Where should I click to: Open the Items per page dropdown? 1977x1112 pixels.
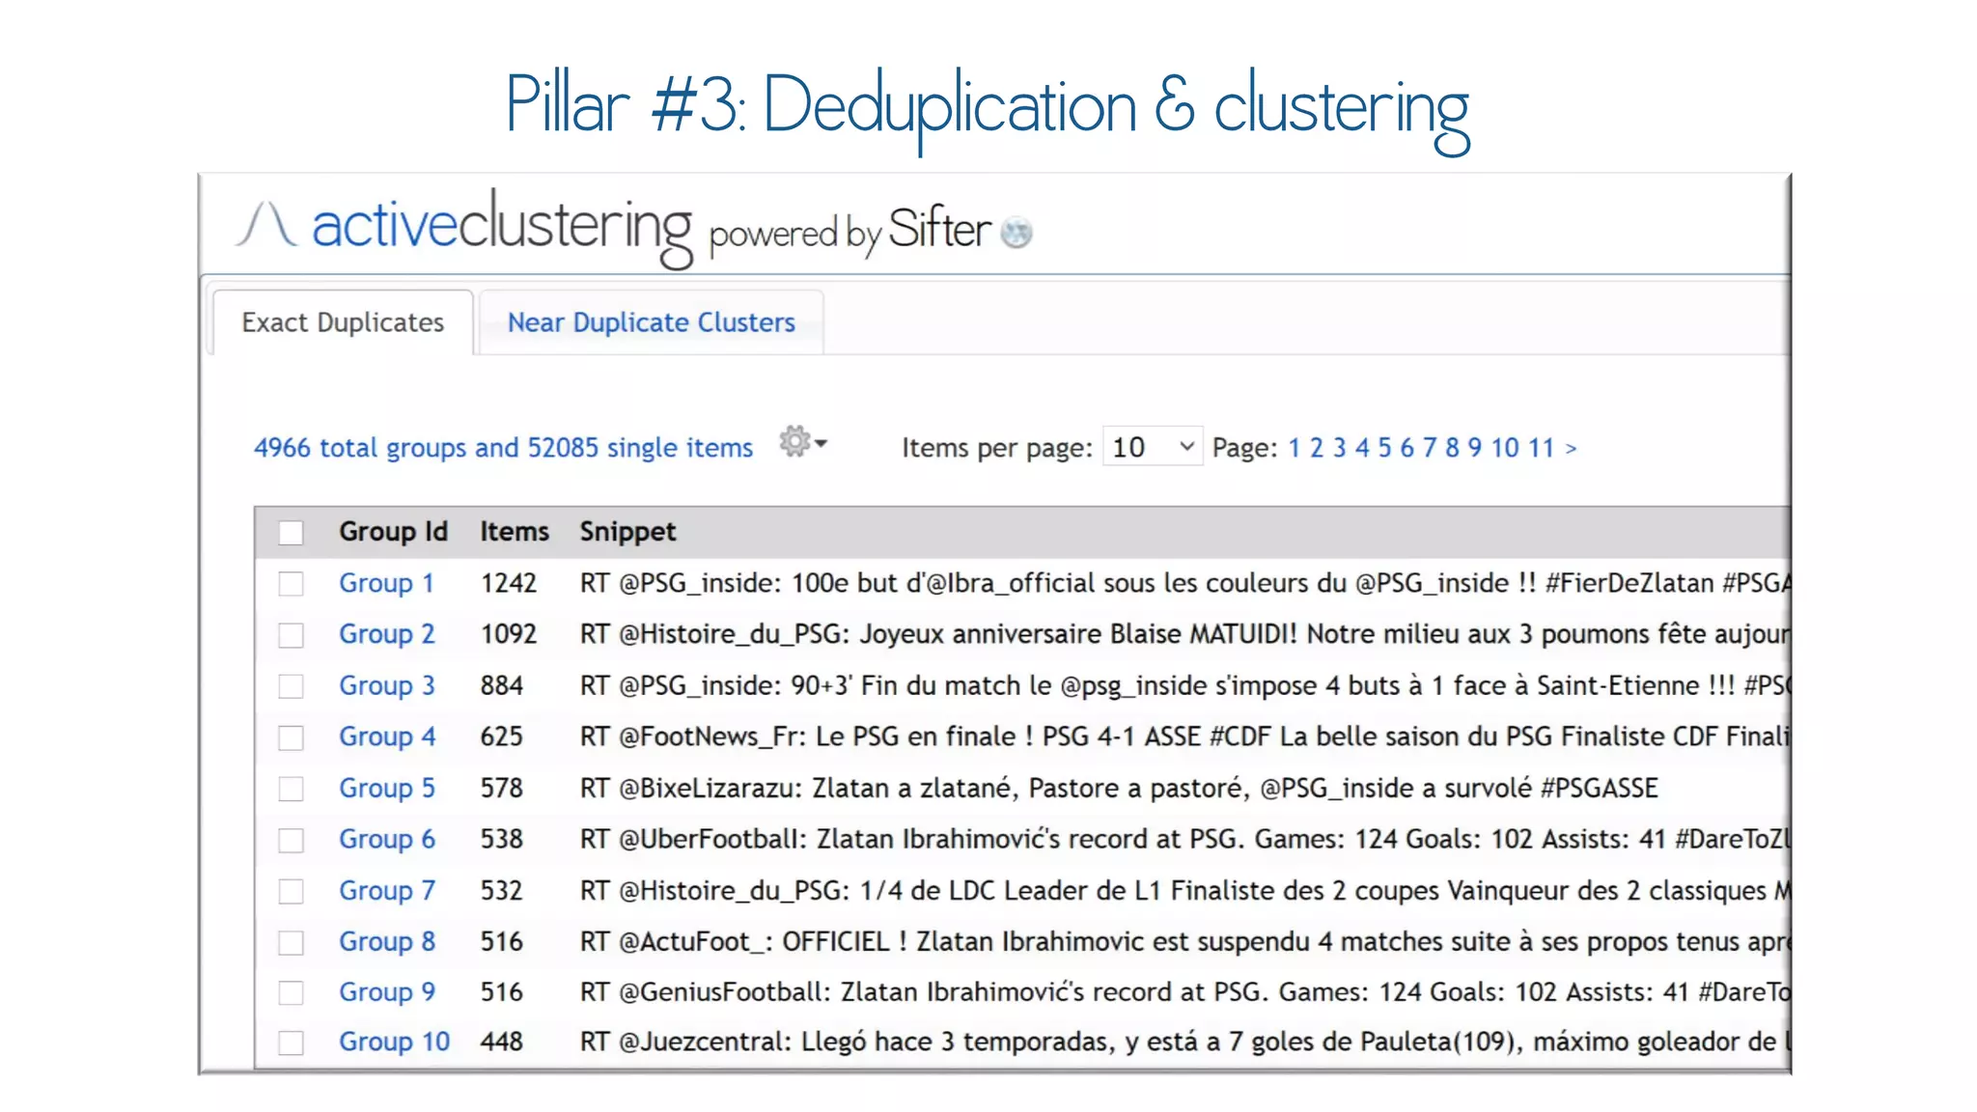pyautogui.click(x=1153, y=446)
